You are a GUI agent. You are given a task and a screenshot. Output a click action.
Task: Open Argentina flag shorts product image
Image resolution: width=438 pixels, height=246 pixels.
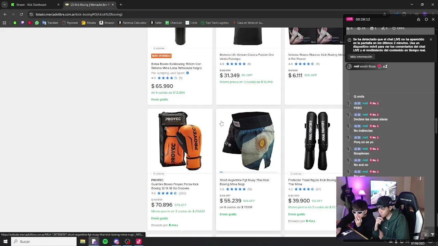[248, 141]
